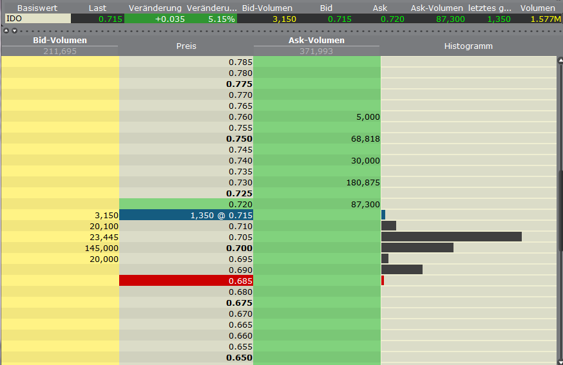Click the green-highlighted 0.720 ladder price cell
This screenshot has width=563, height=365.
tap(186, 204)
